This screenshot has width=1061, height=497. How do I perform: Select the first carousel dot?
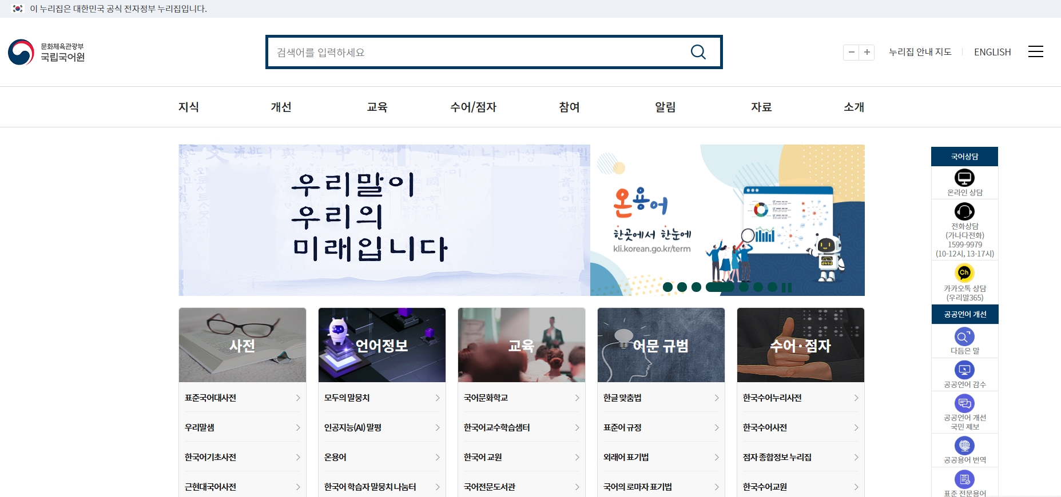(667, 287)
